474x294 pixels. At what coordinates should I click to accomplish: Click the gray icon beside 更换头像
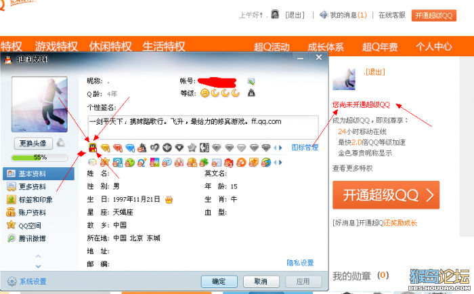point(61,142)
